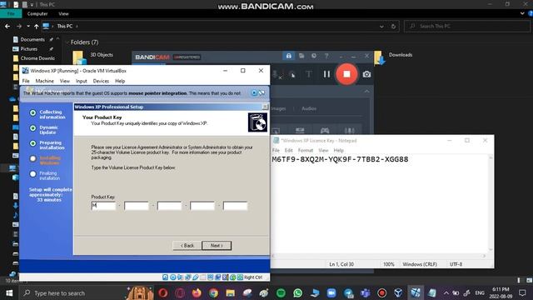
Task: Close Windows XP Professional Setup dialog
Action: pyautogui.click(x=265, y=107)
